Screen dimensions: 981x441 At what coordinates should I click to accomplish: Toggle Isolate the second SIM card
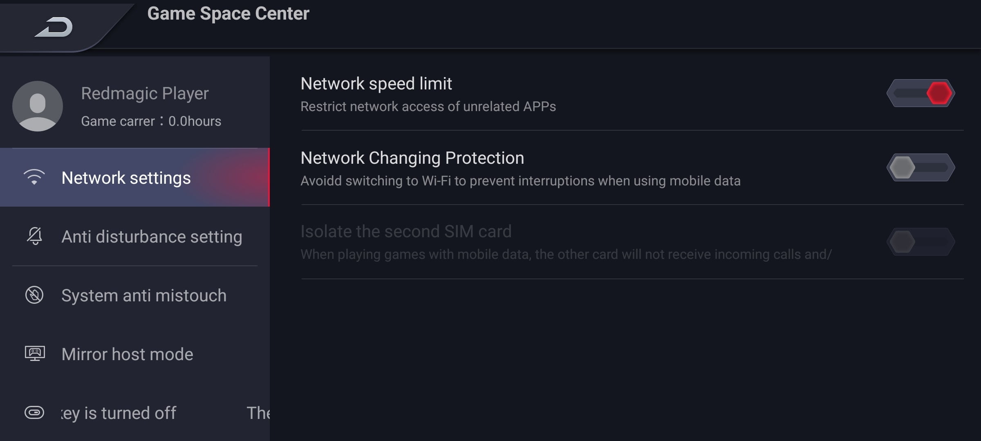click(921, 242)
